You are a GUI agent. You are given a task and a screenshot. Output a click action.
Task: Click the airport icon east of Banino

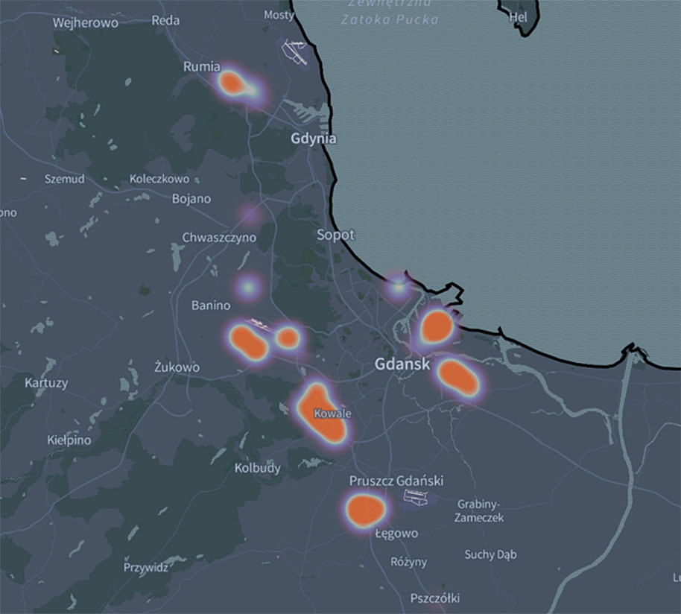257,323
